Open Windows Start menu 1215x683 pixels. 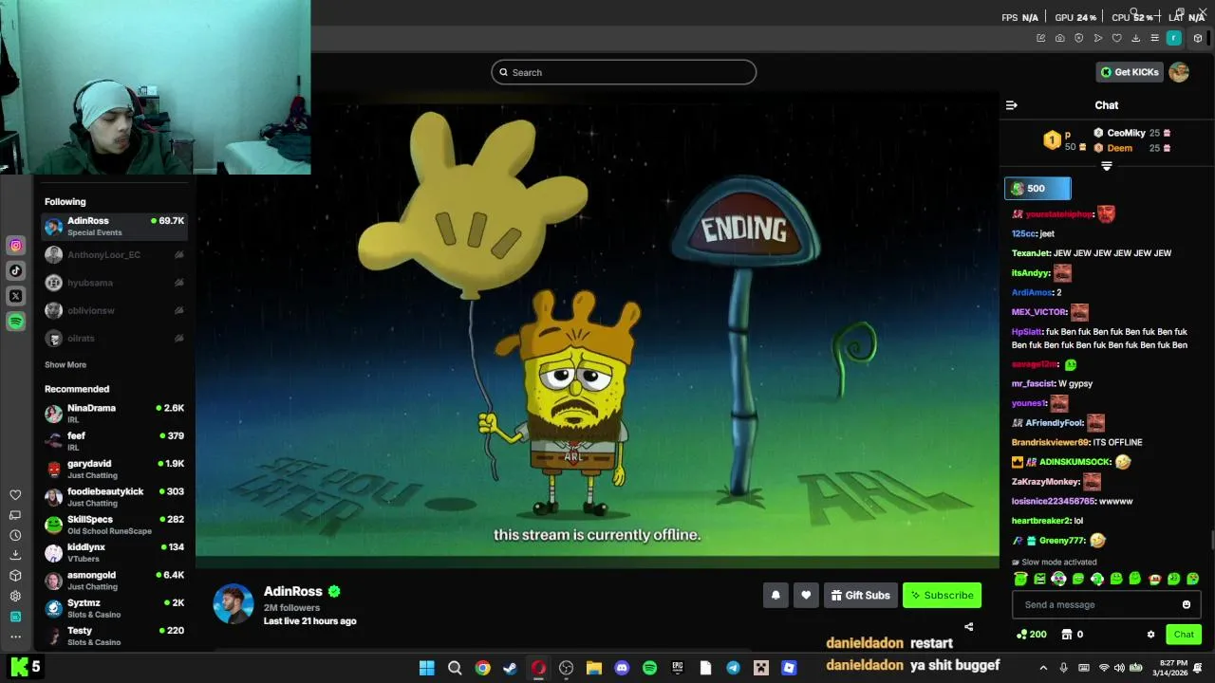pyautogui.click(x=427, y=668)
